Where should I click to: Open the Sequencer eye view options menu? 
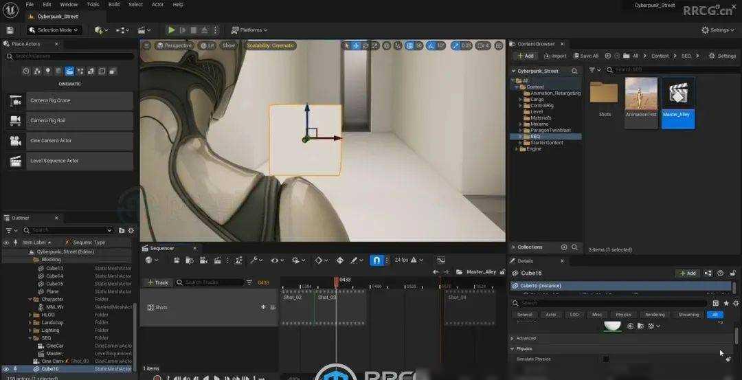(x=277, y=260)
